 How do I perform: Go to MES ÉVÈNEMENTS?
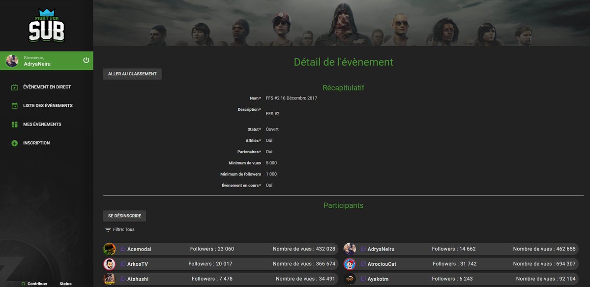[x=42, y=125]
